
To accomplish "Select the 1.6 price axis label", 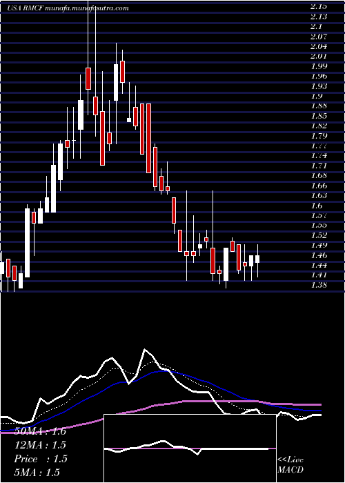I will [x=317, y=205].
